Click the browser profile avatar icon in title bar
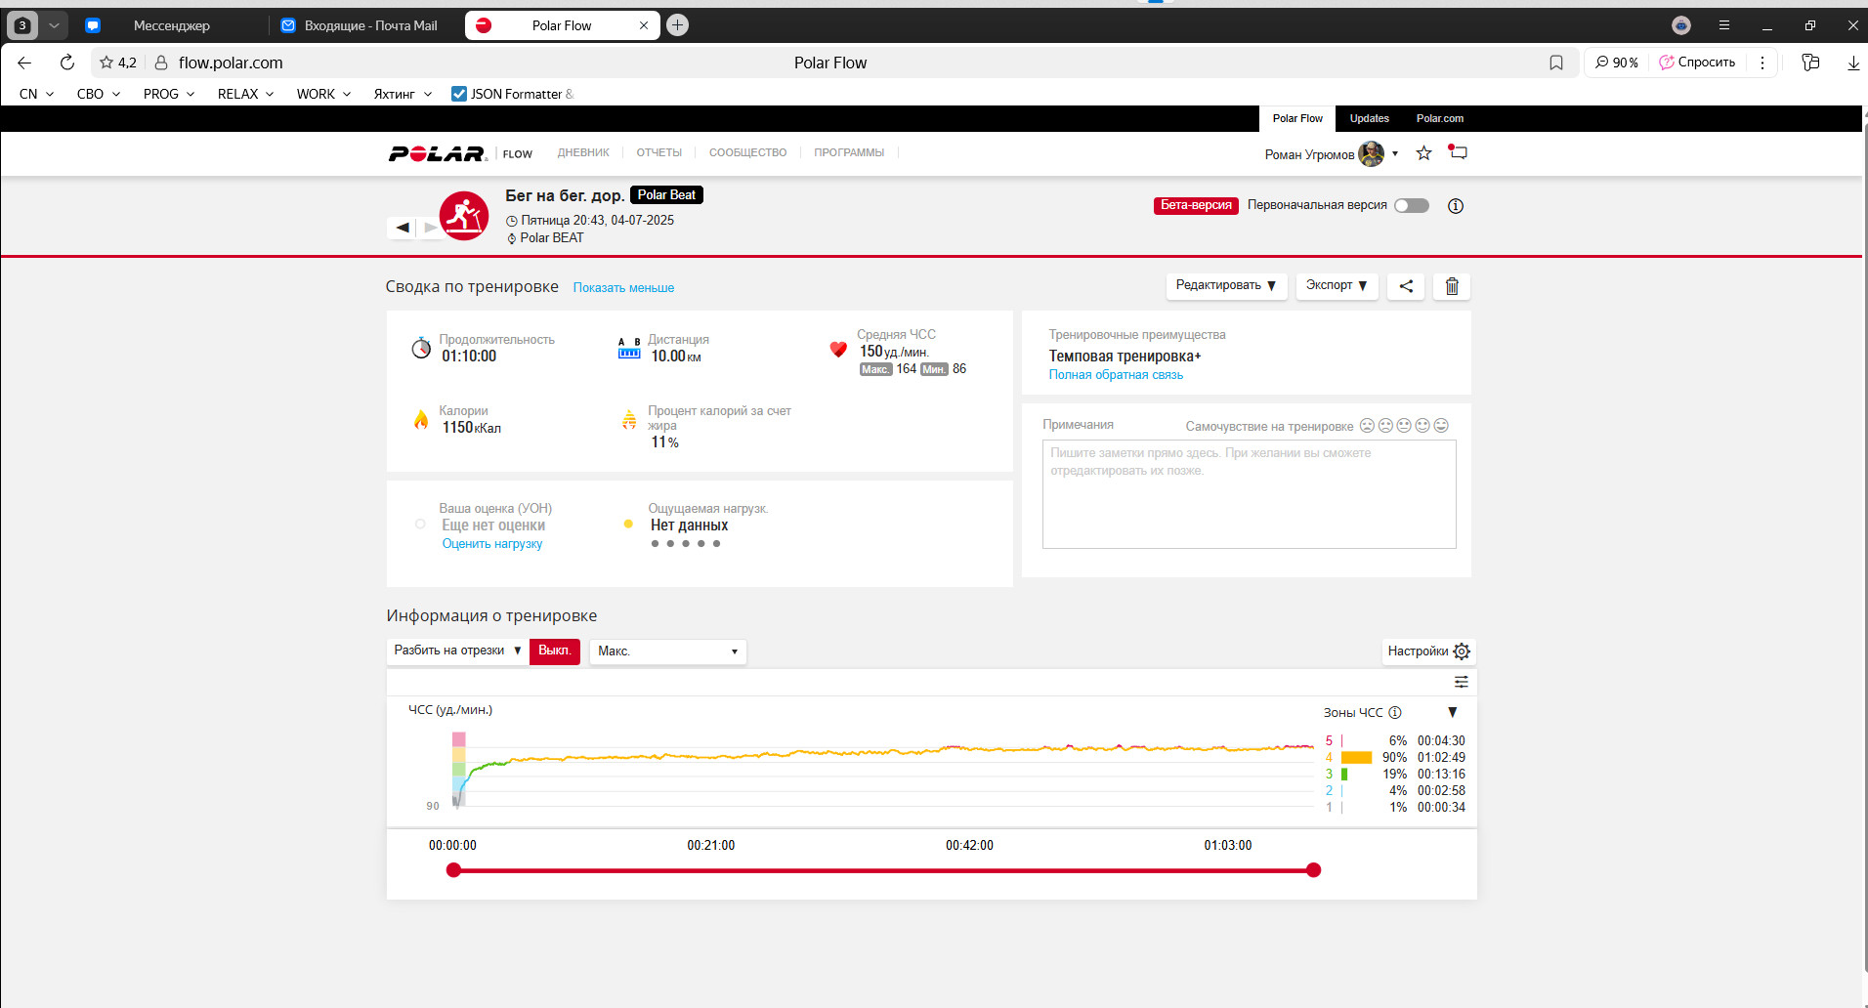 tap(1681, 25)
